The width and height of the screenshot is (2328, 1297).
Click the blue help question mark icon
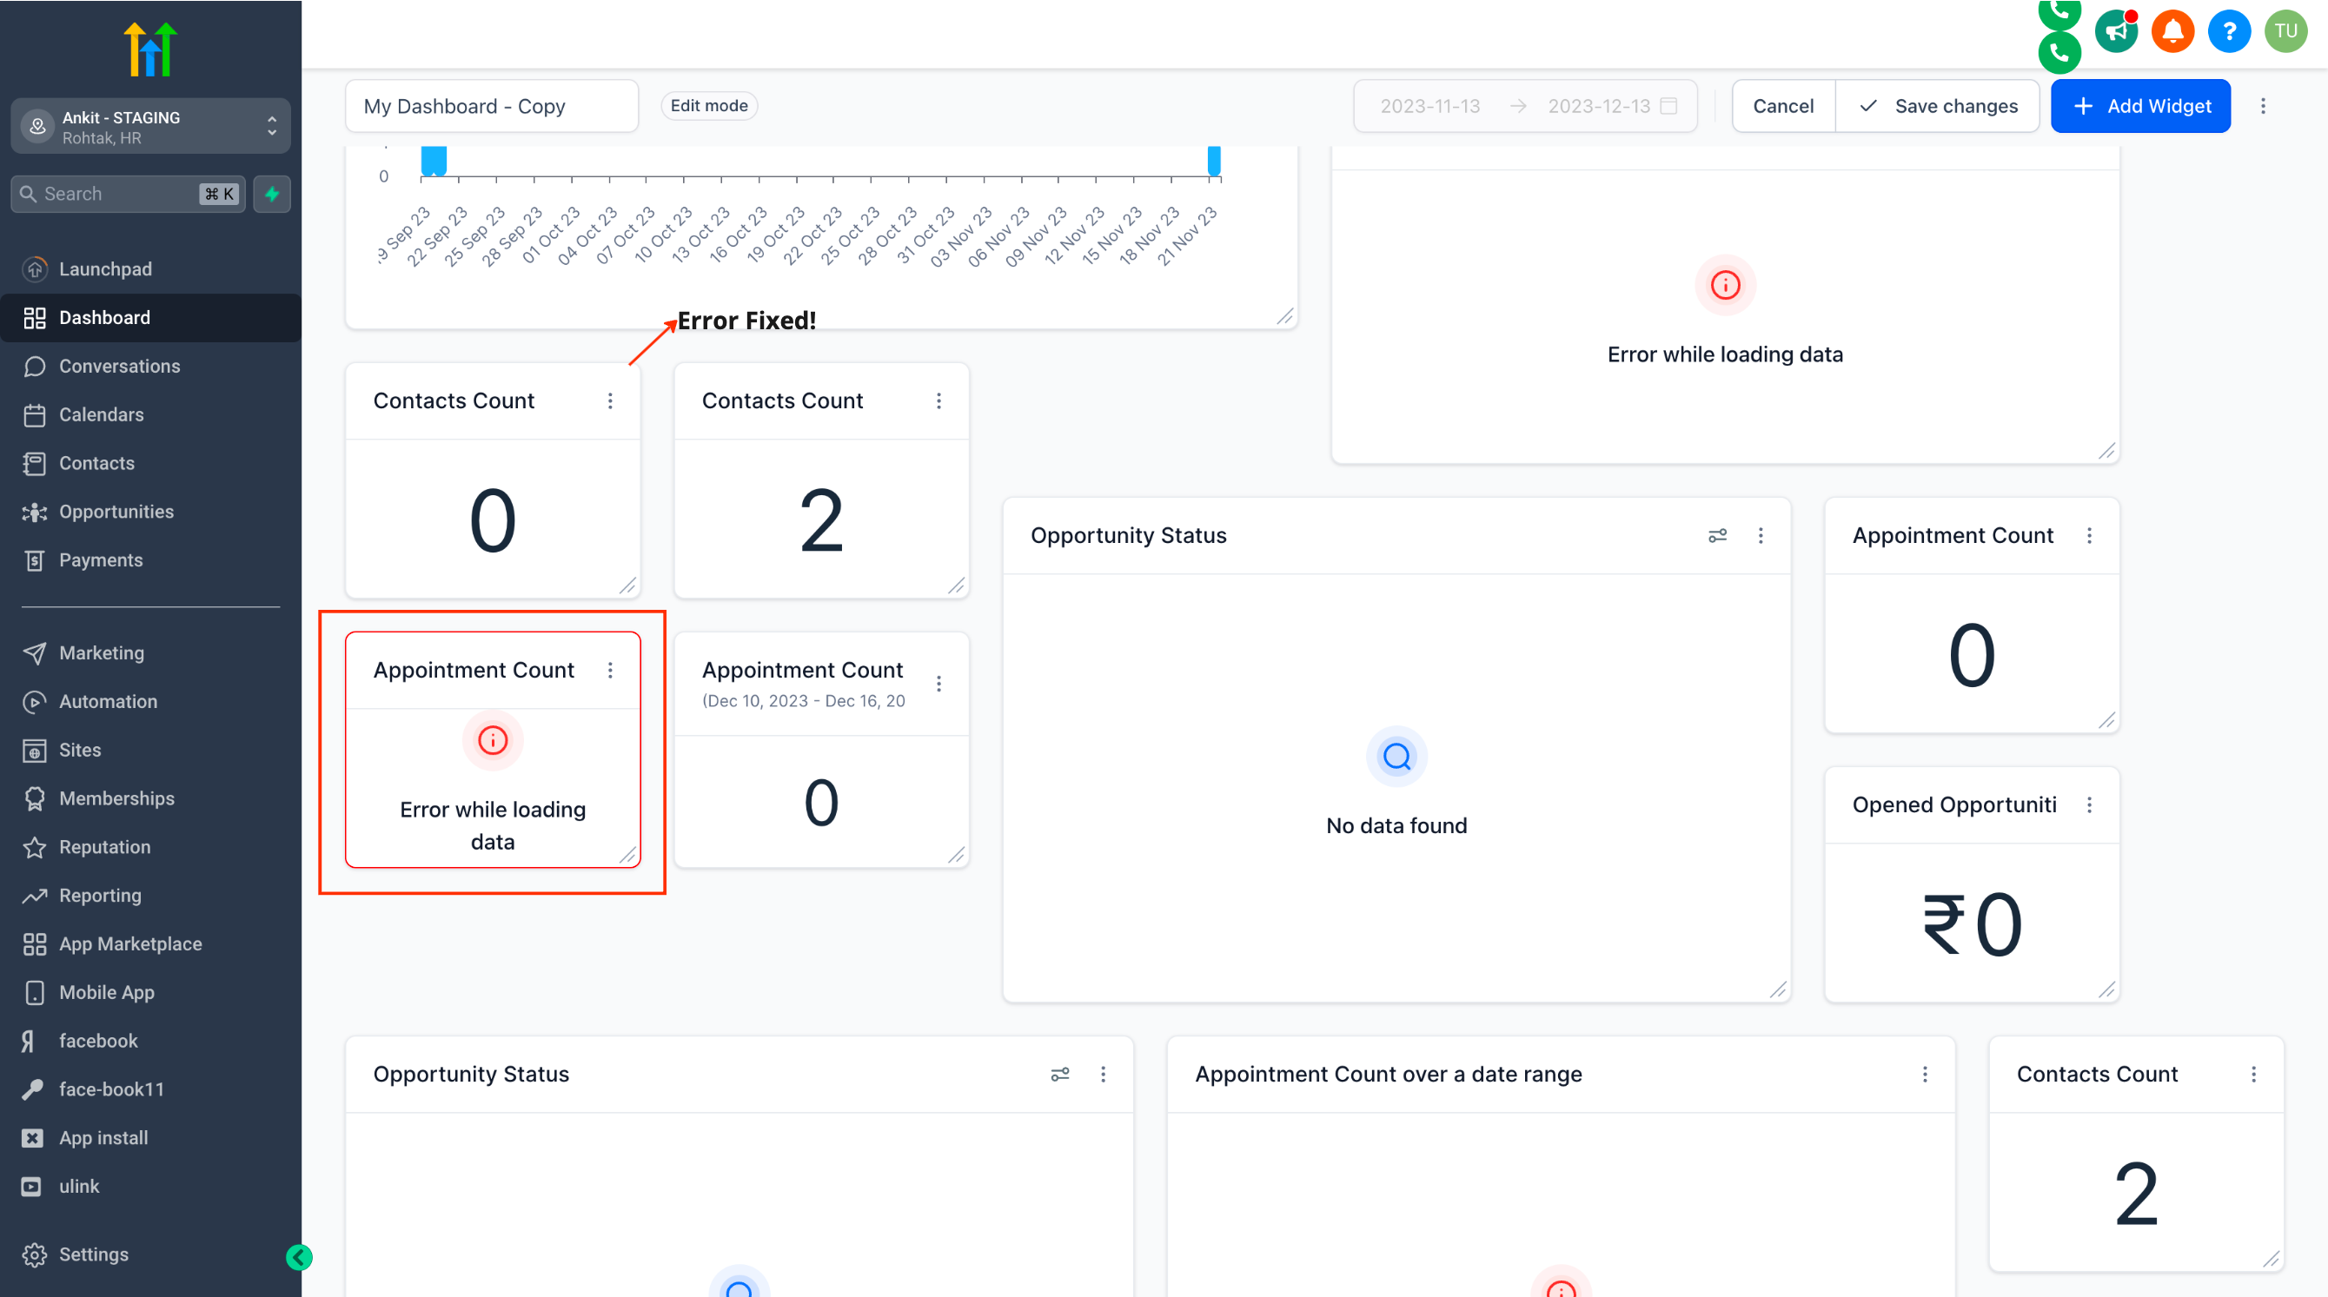pyautogui.click(x=2229, y=31)
